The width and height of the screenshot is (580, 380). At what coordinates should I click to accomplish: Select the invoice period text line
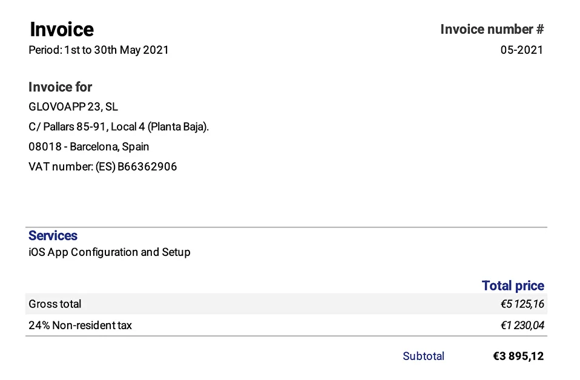coord(99,50)
